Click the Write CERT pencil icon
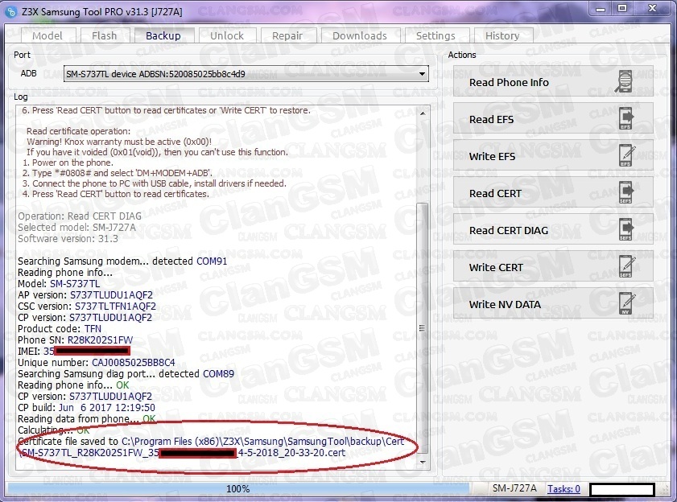Viewport: 677px width, 502px height. [x=627, y=267]
